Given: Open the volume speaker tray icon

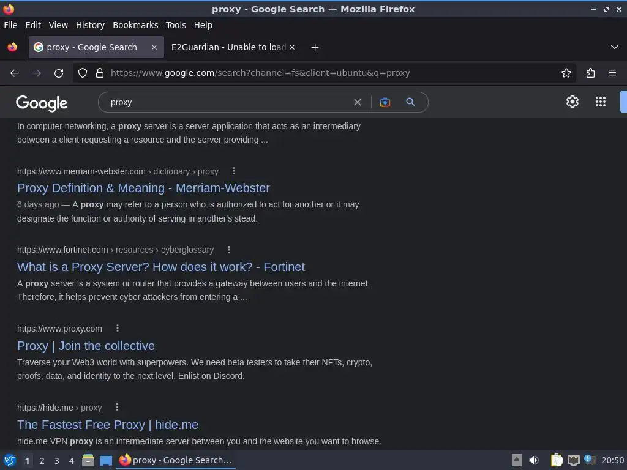Looking at the screenshot, I should click(534, 460).
